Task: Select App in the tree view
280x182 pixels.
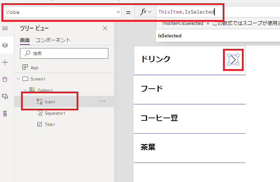Action: tap(35, 68)
